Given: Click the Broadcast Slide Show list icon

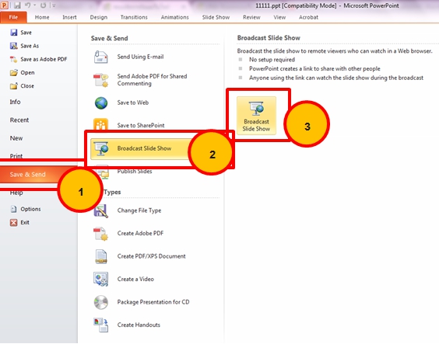Looking at the screenshot, I should 101,148.
